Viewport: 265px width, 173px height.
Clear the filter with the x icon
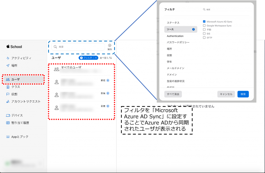tap(96, 58)
